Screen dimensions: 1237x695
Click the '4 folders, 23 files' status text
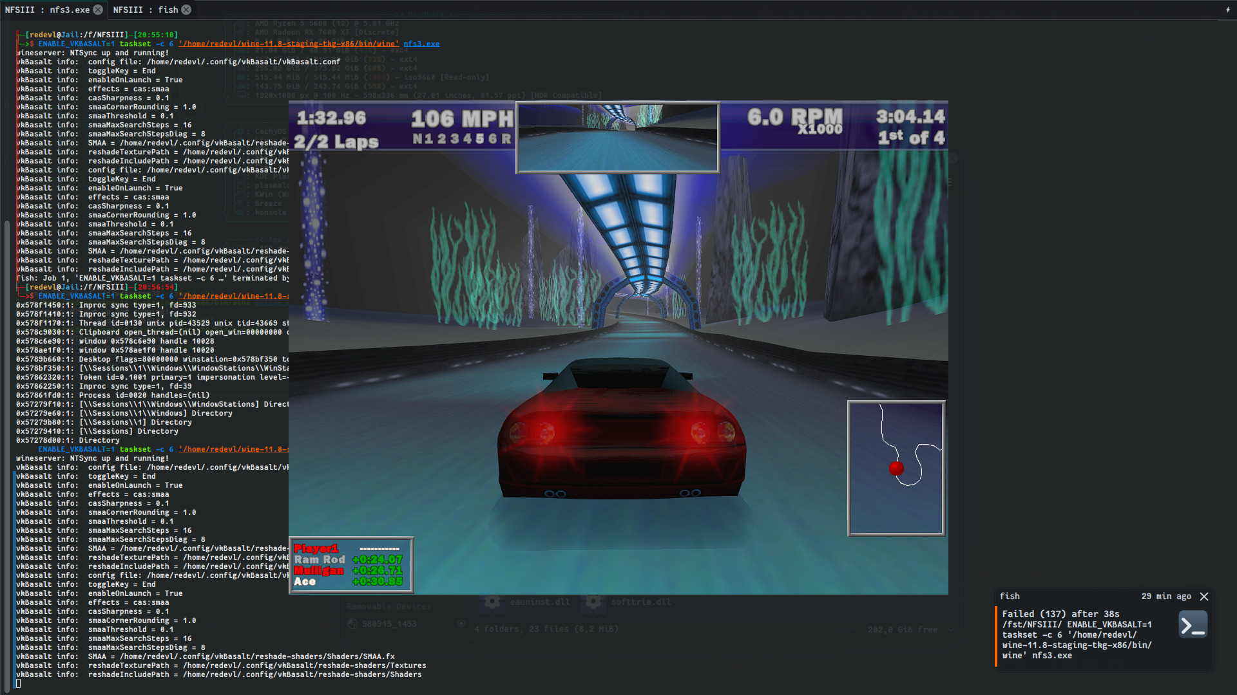546,629
